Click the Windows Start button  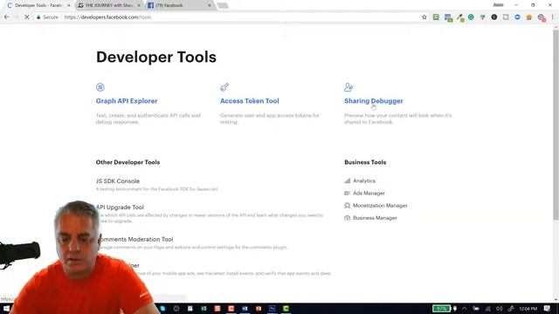tap(6, 309)
